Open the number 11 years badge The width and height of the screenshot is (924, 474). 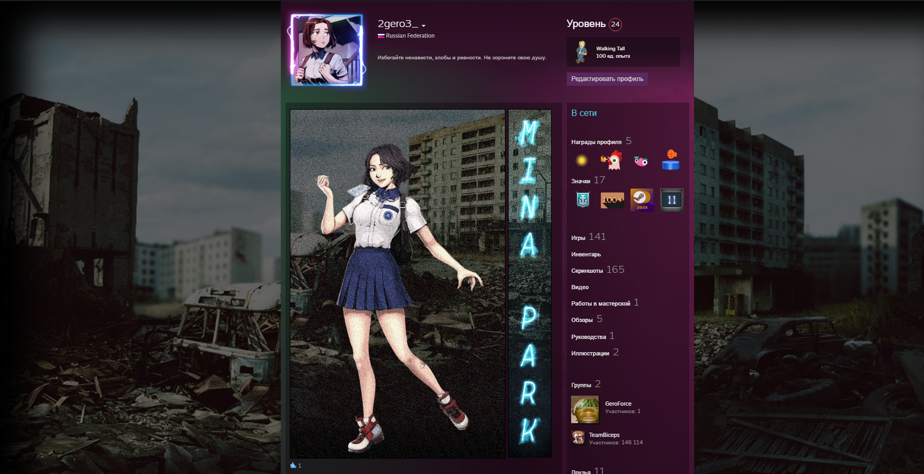tap(672, 200)
